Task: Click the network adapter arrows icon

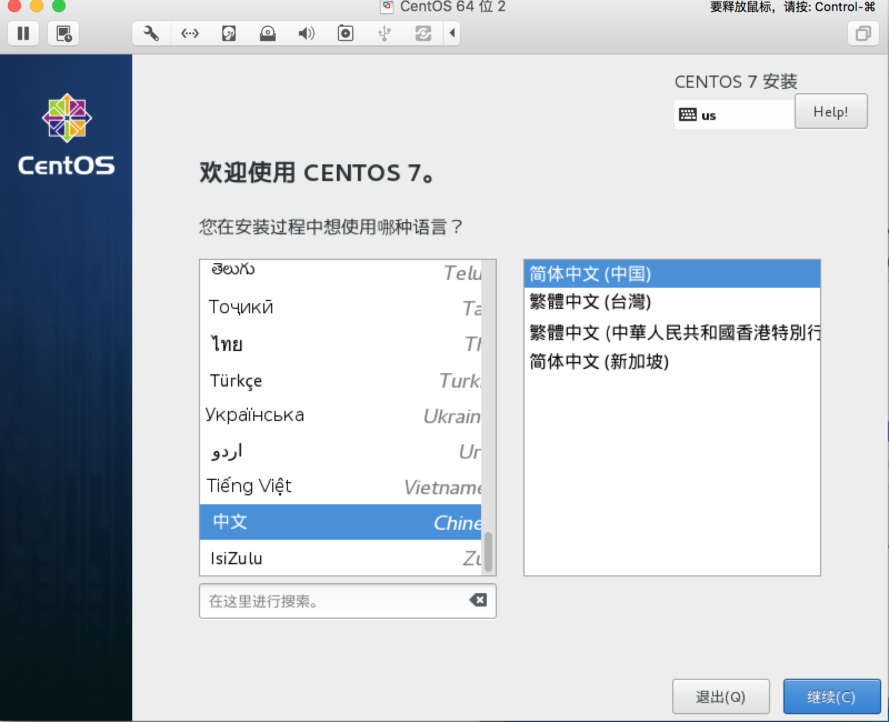Action: pyautogui.click(x=190, y=33)
